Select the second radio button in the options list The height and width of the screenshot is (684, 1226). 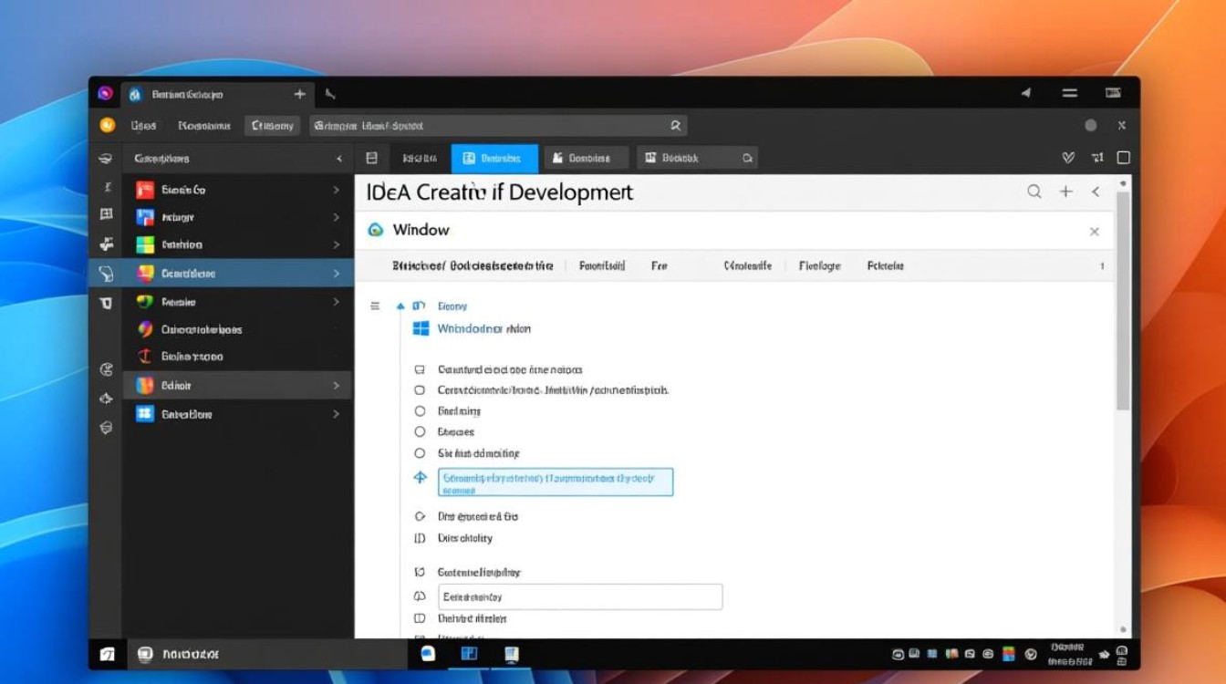[420, 432]
